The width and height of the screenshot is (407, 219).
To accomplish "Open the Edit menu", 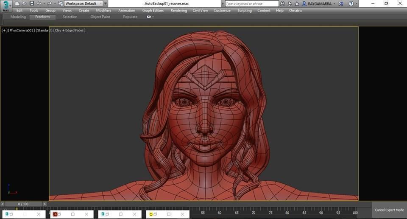I will pyautogui.click(x=20, y=10).
